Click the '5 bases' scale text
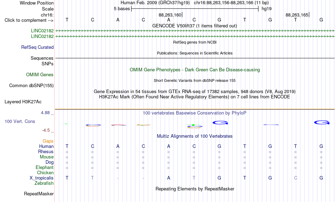Viewport: 335px width, 202px height. tap(122, 9)
